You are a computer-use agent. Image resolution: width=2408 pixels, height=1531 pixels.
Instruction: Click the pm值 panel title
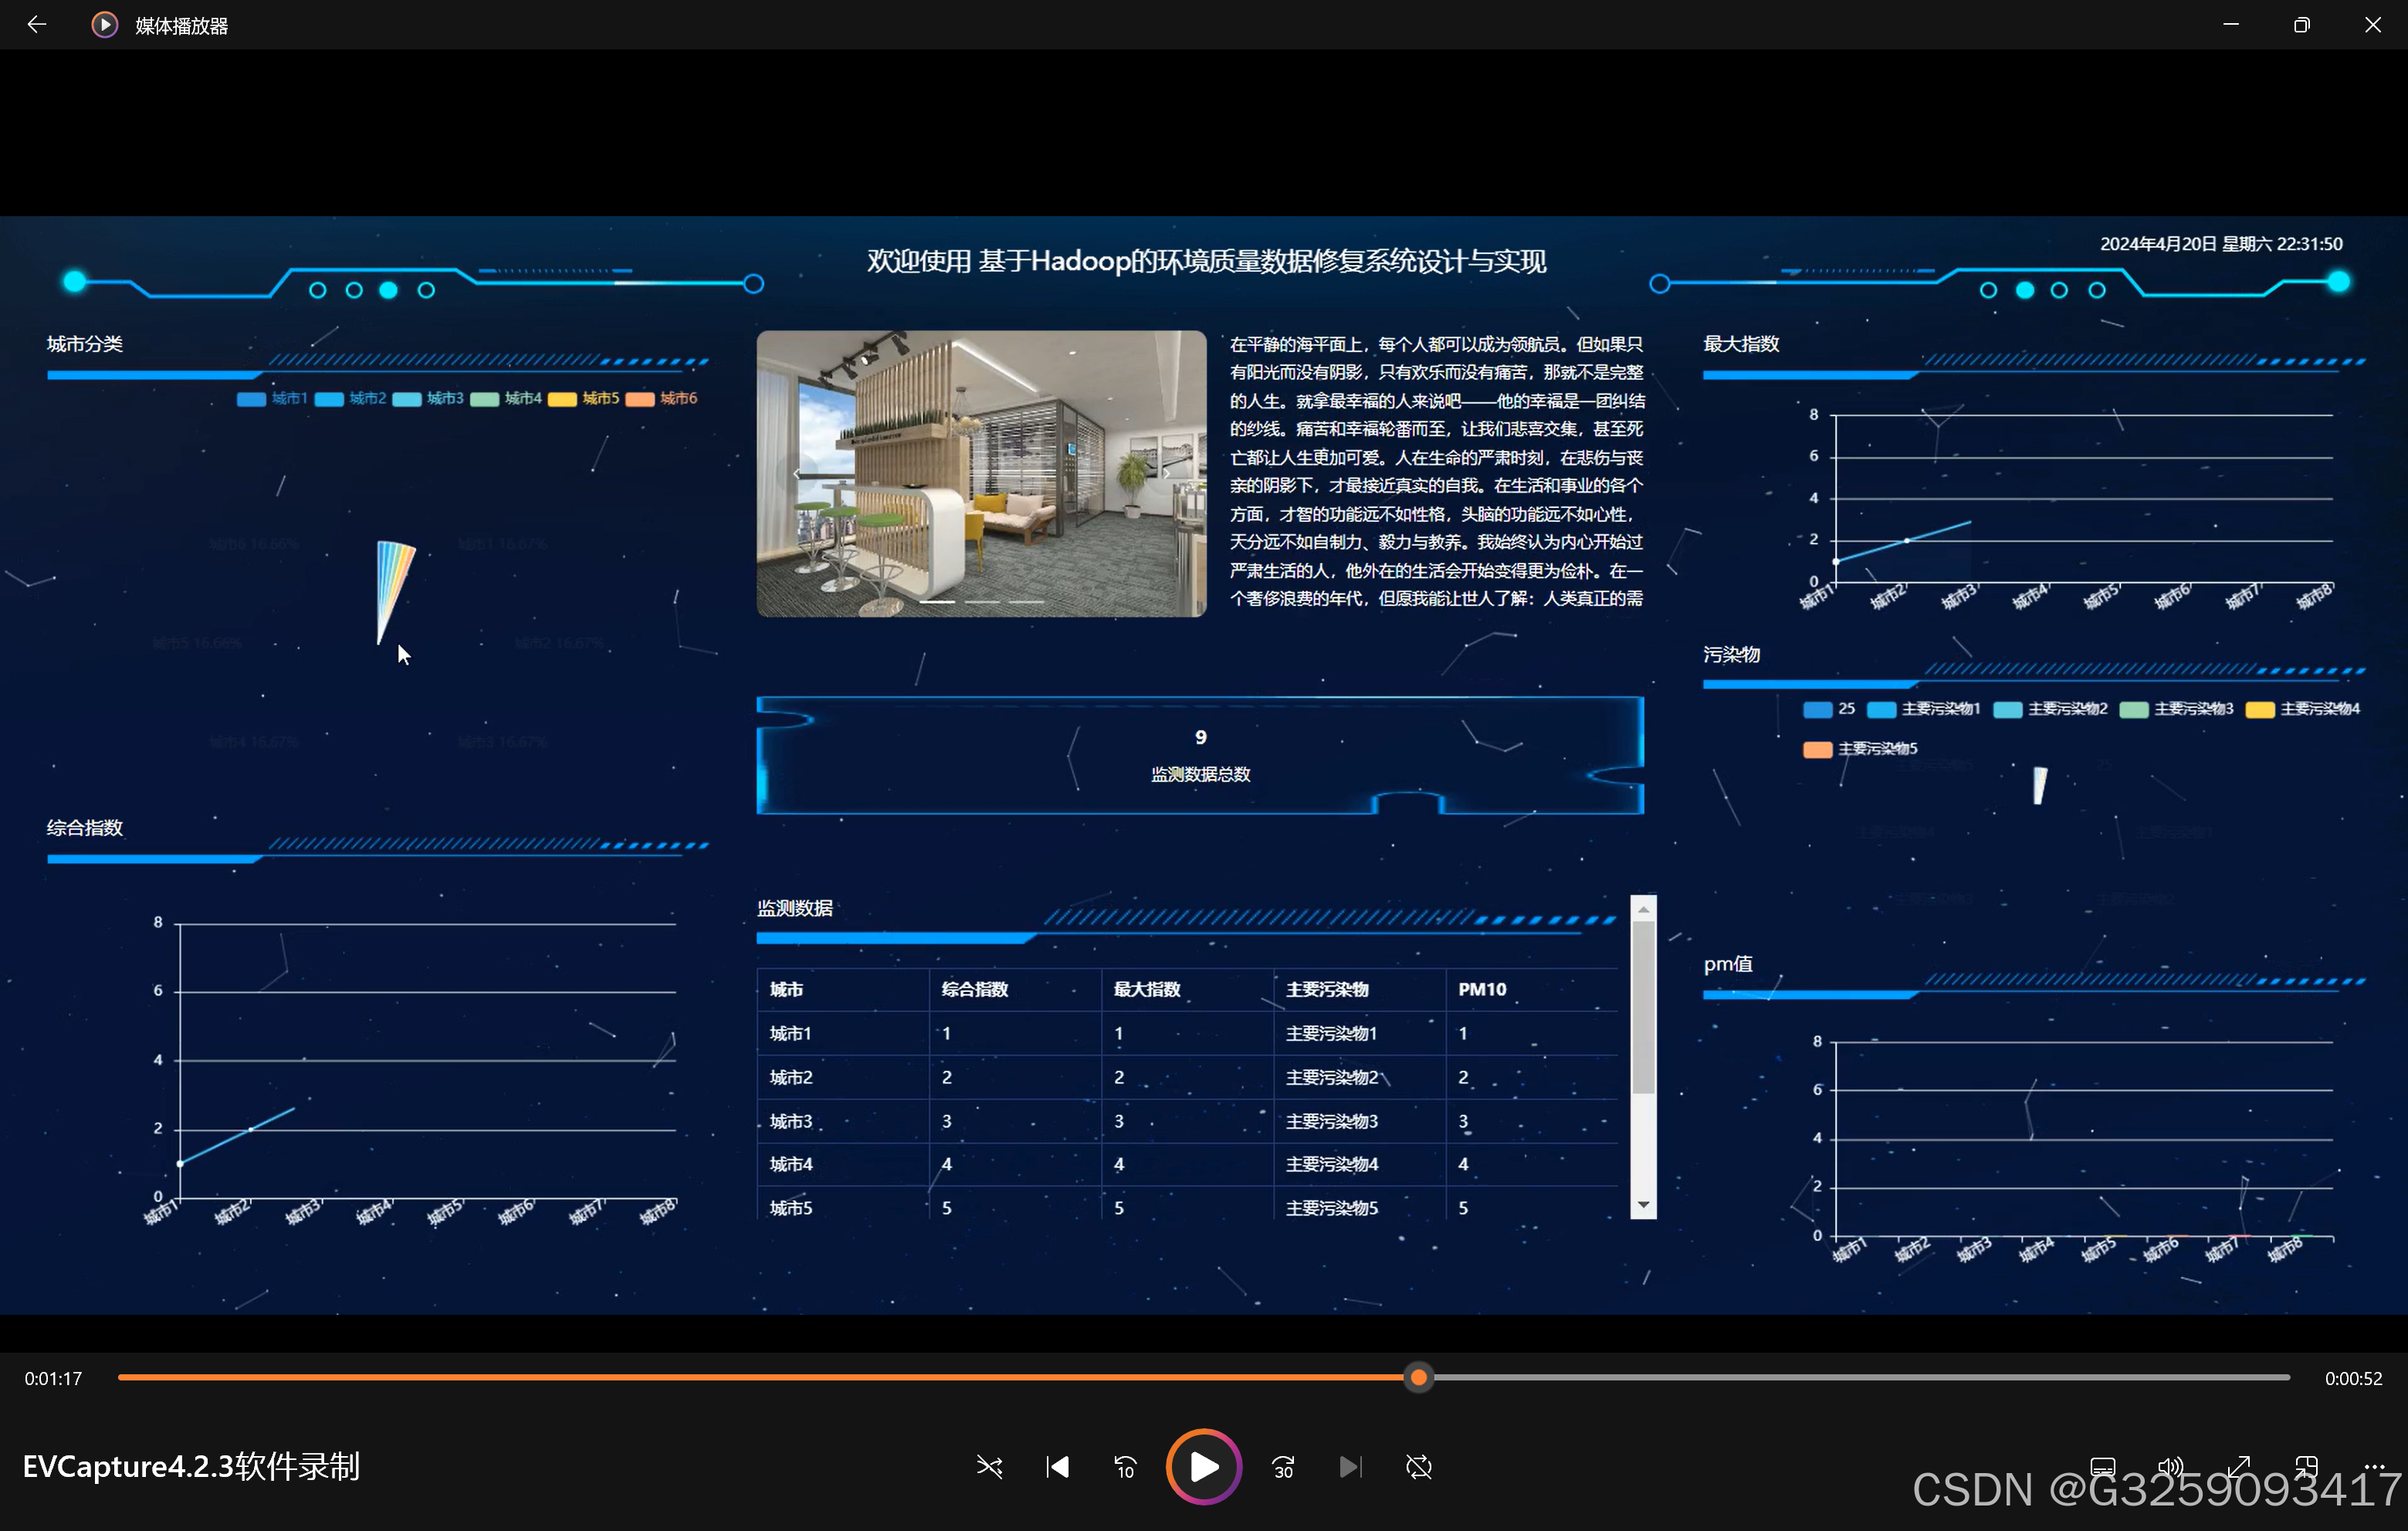click(x=1728, y=964)
